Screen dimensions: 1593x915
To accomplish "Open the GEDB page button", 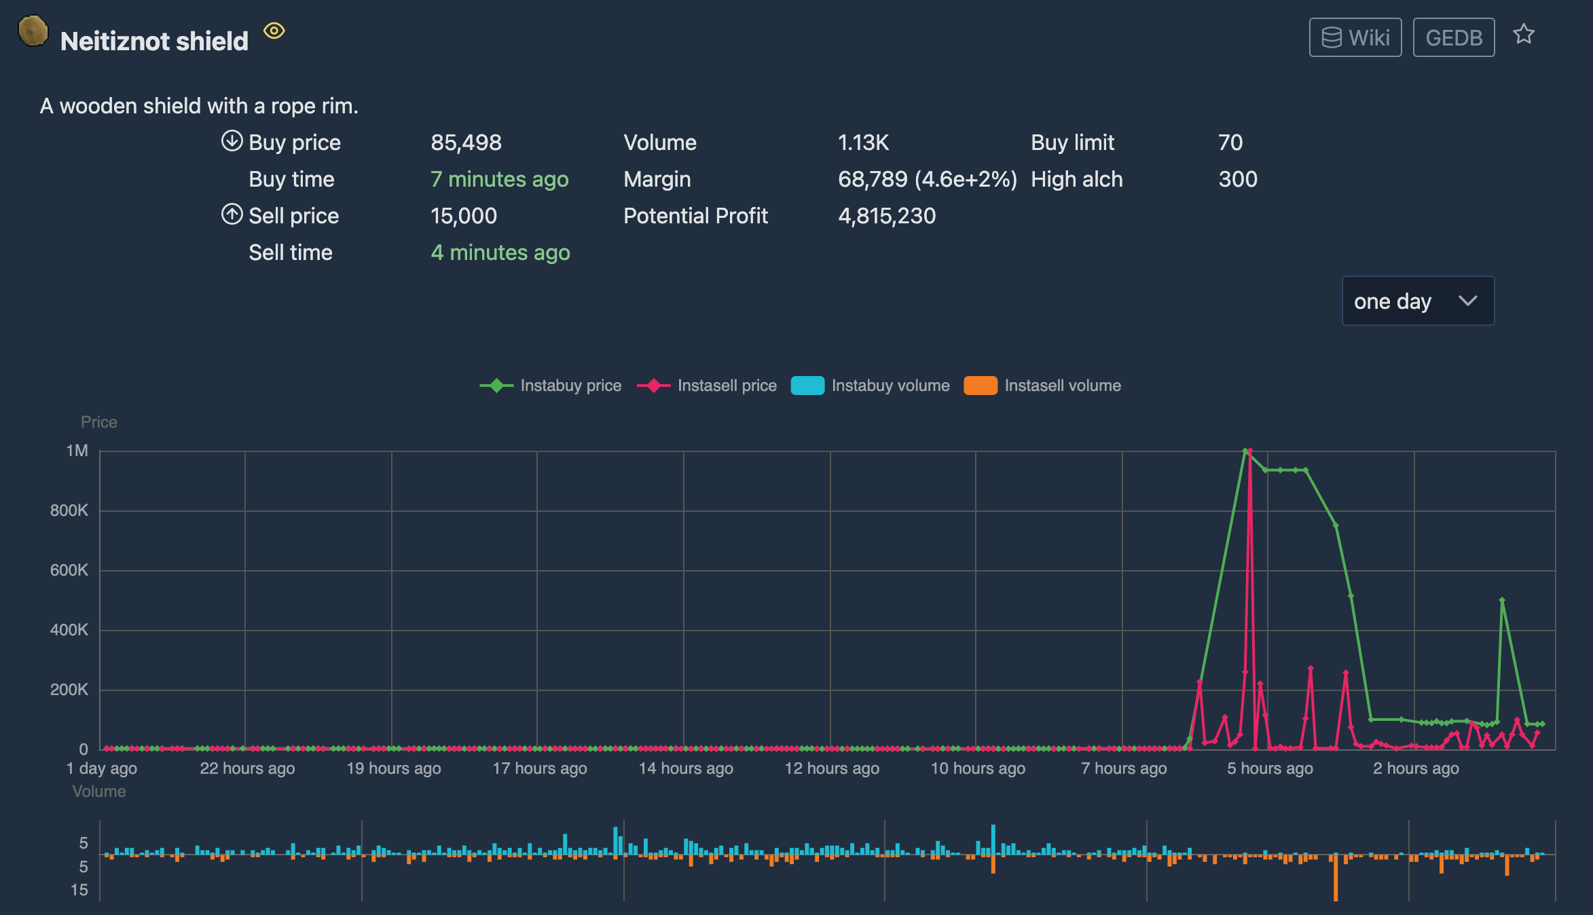I will tap(1453, 38).
